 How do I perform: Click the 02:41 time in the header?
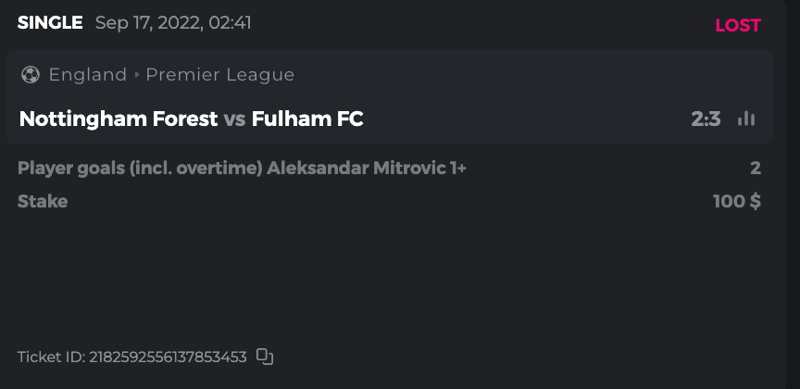pyautogui.click(x=230, y=23)
